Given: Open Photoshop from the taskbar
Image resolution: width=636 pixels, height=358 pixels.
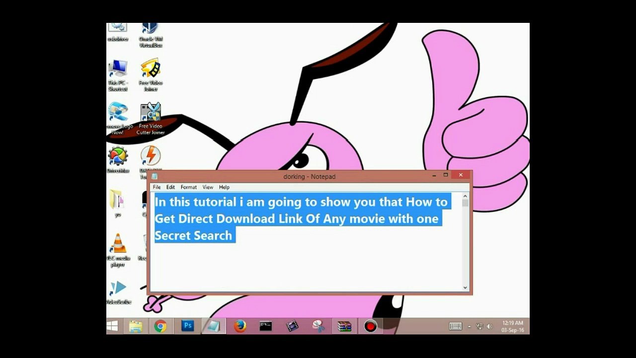Looking at the screenshot, I should 187,326.
